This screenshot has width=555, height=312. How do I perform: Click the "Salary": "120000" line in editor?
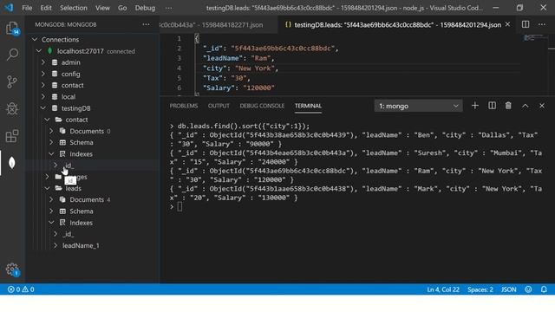click(x=238, y=88)
